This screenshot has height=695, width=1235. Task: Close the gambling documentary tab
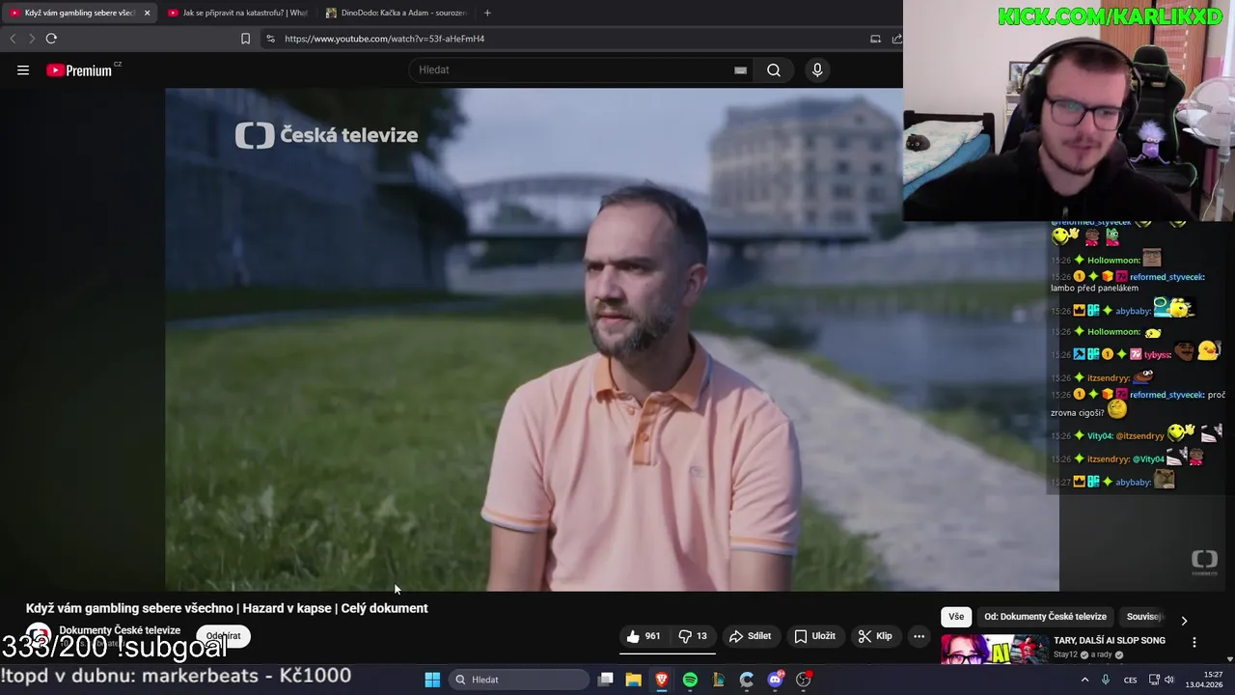(147, 13)
